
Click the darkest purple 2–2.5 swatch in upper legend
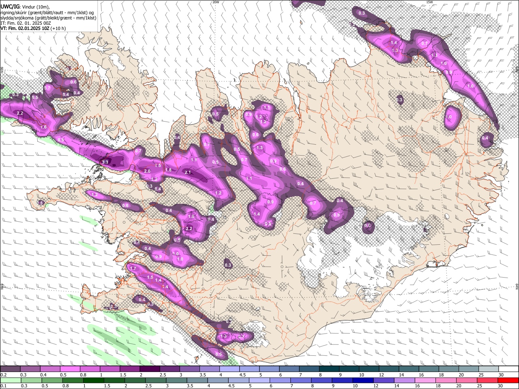tap(150, 369)
